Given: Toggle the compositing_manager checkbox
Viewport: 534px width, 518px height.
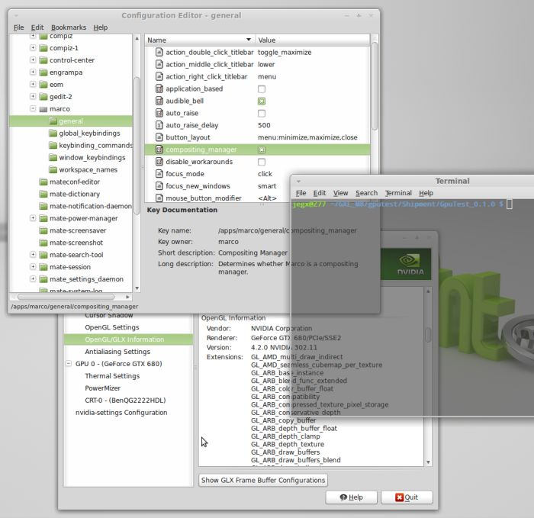Looking at the screenshot, I should 262,150.
